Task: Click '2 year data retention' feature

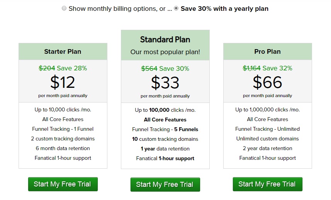Action: coord(267,148)
